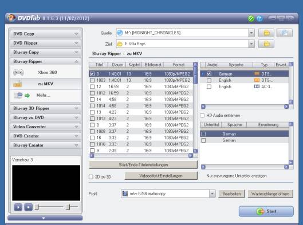The height and width of the screenshot is (225, 303).
Task: Enable English AC-3 audio track checkbox
Action: pyautogui.click(x=208, y=86)
